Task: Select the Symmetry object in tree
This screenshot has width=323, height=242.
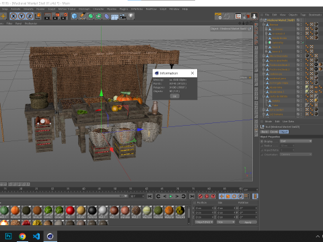Action: 278,42
